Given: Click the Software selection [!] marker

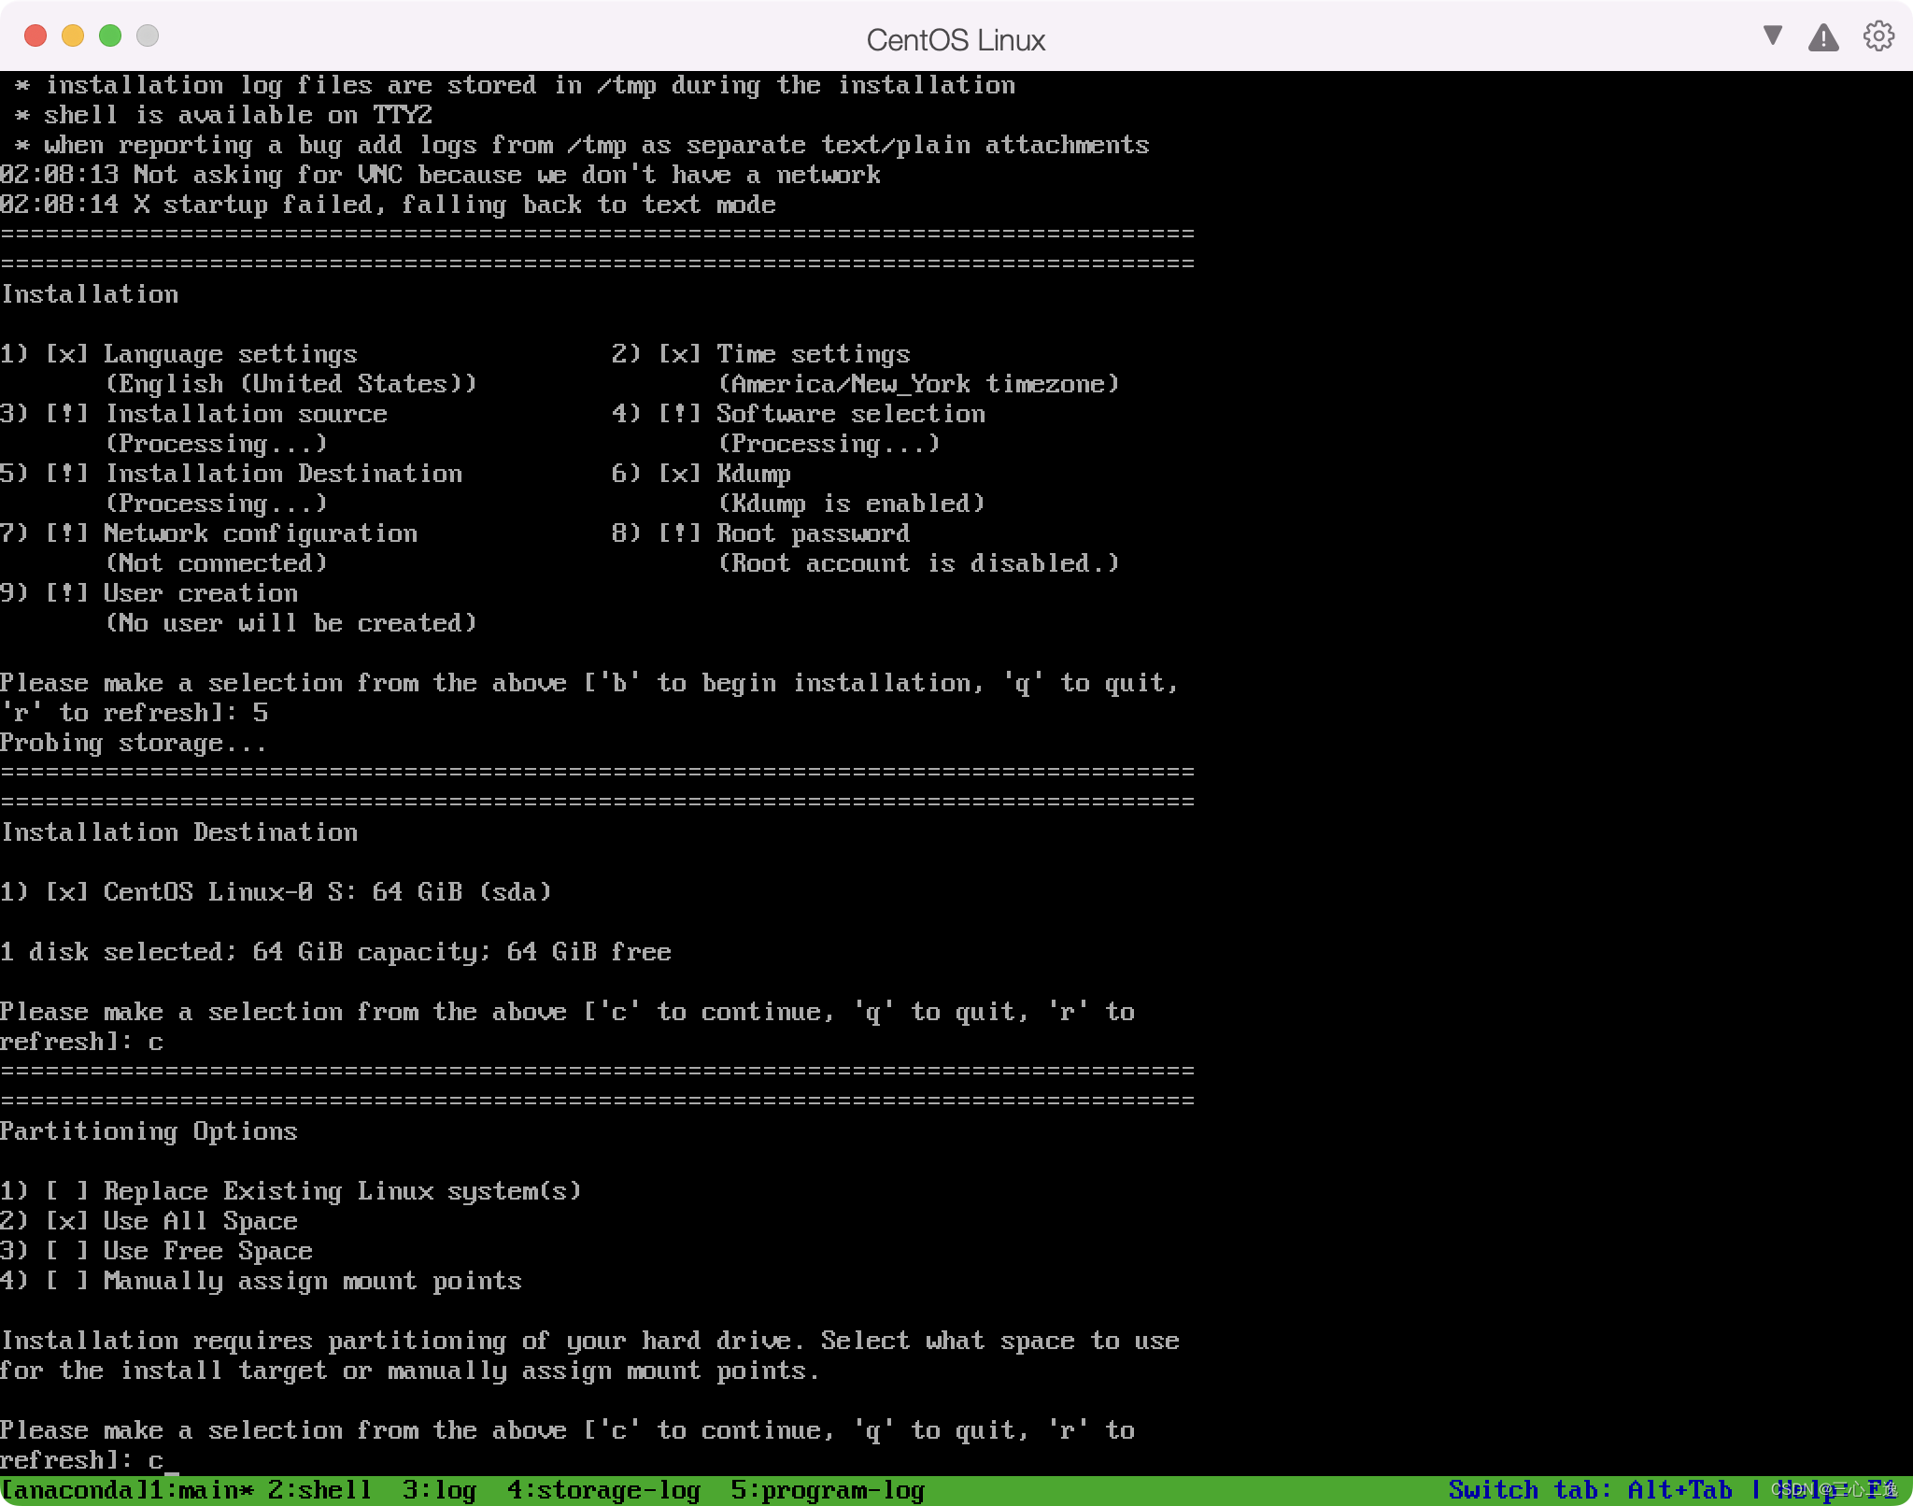Looking at the screenshot, I should pos(680,414).
